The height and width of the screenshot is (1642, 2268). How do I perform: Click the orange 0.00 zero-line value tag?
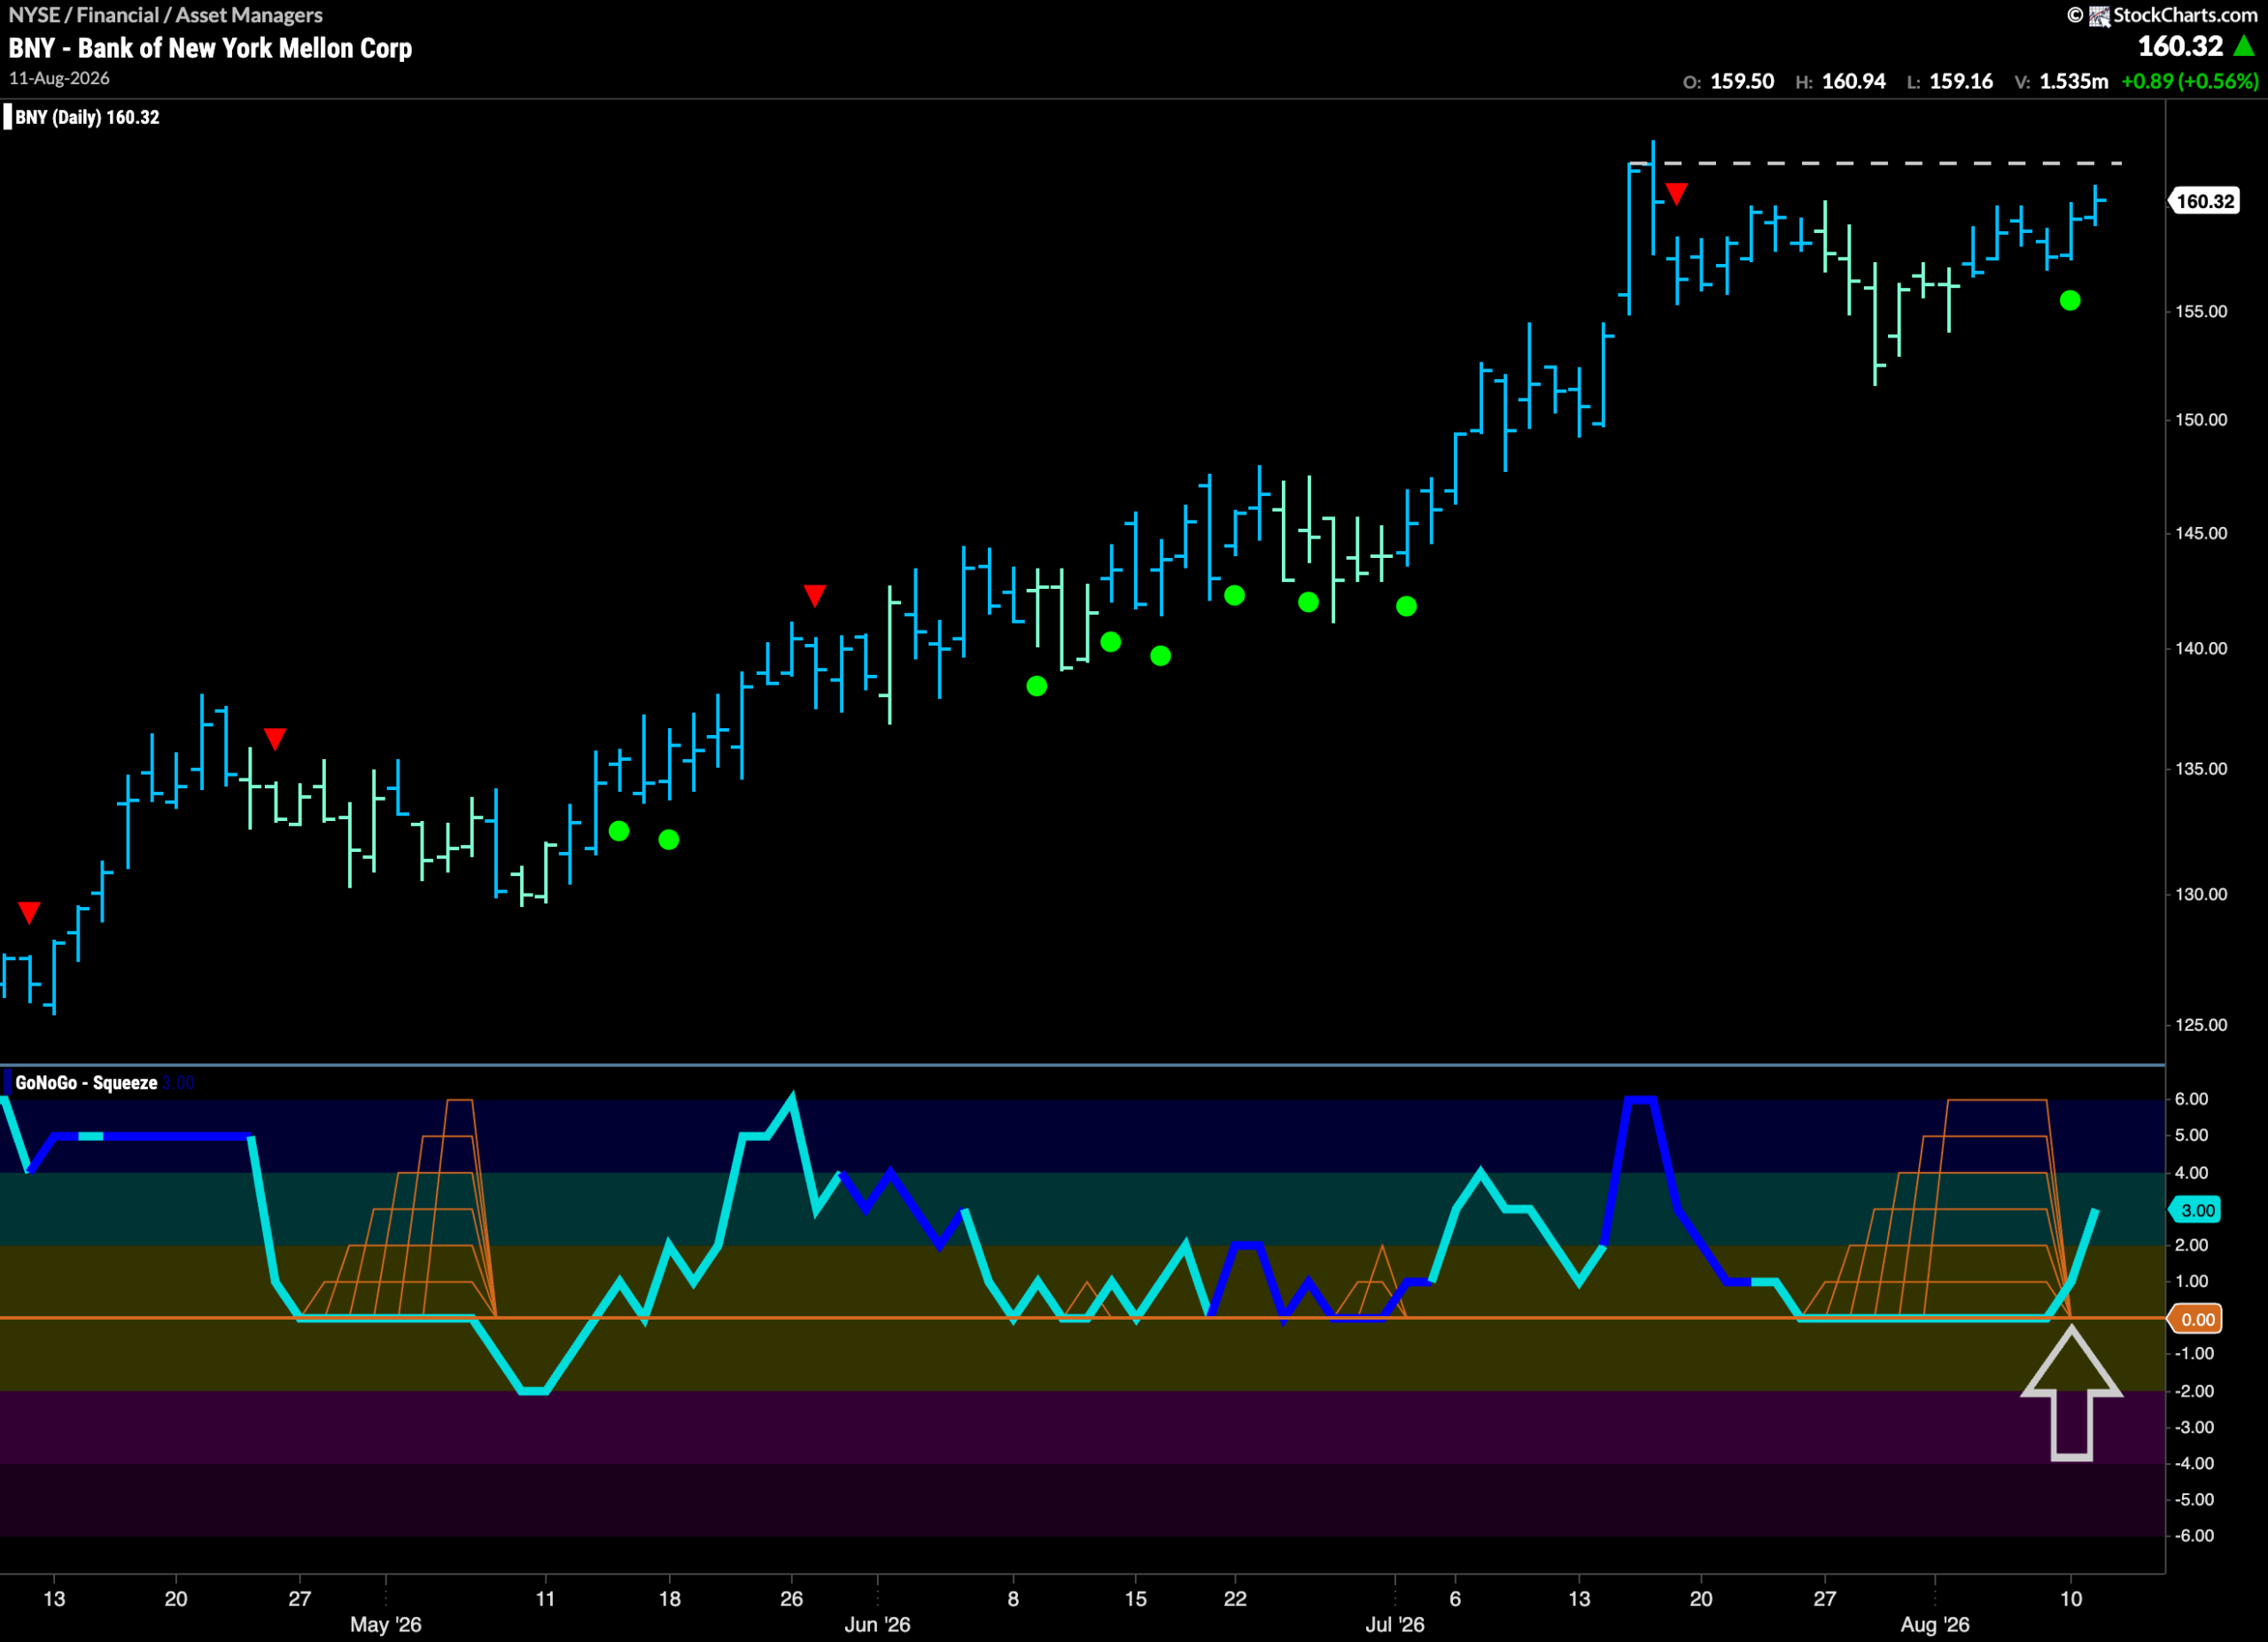(2194, 1320)
